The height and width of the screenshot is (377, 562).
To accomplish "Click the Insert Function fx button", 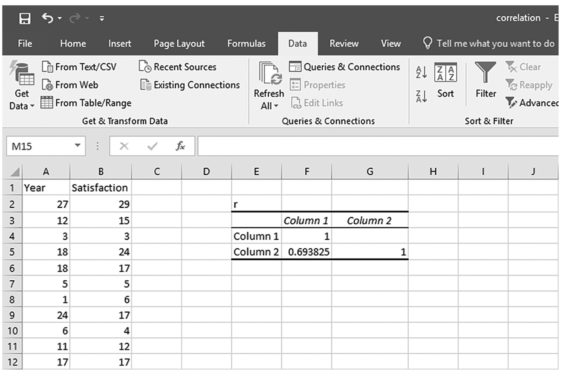I will (180, 146).
